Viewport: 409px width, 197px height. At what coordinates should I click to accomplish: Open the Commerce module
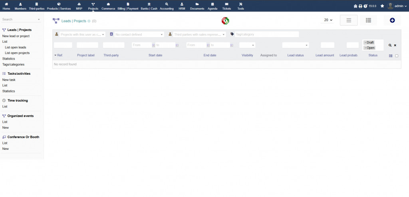[x=108, y=6]
